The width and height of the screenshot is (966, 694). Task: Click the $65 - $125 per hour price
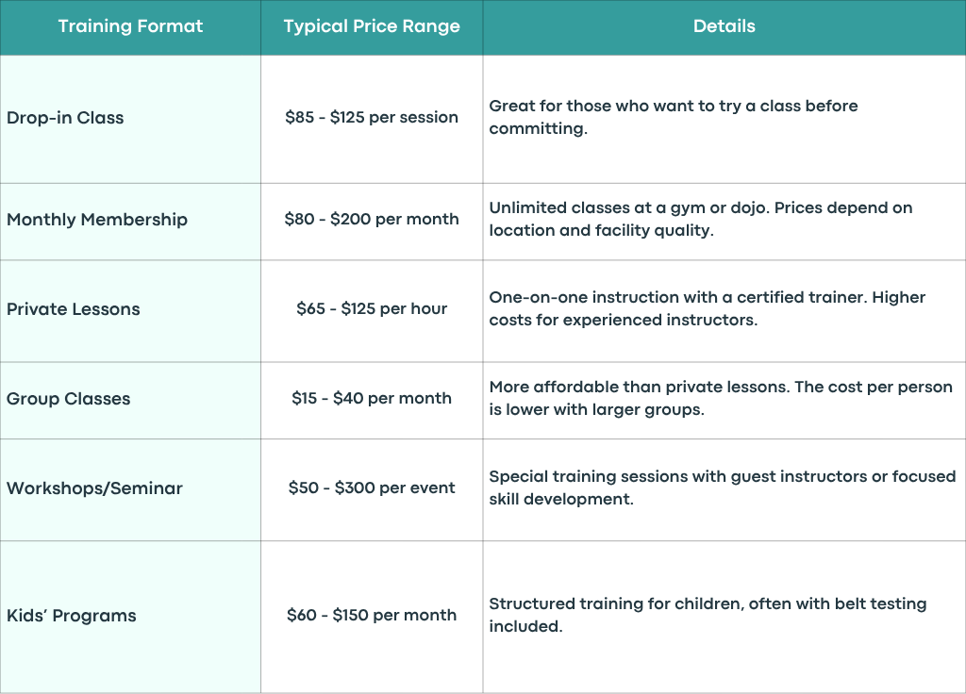[x=372, y=308]
